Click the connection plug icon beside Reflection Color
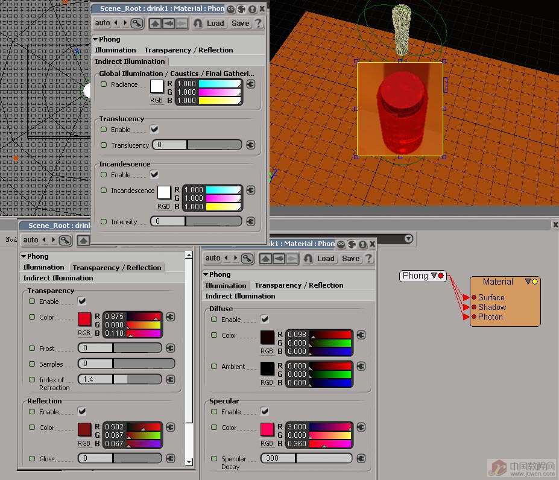 click(171, 427)
